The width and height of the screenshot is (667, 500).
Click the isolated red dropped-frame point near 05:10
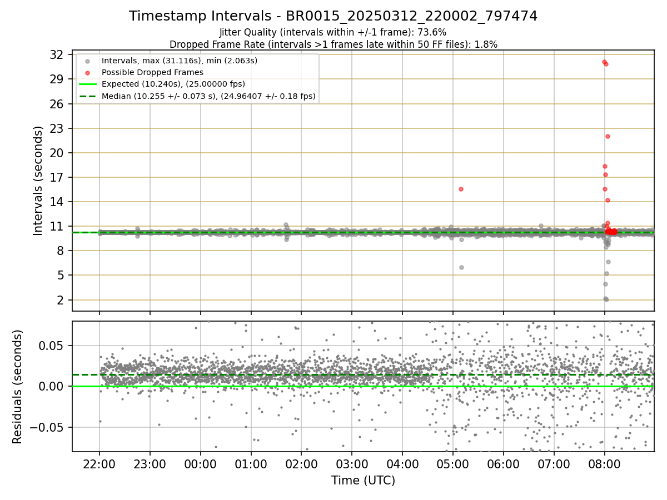tap(461, 189)
